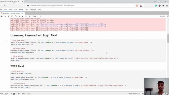Click the kernel status circle indicator
The width and height of the screenshot is (169, 95).
(168, 16)
